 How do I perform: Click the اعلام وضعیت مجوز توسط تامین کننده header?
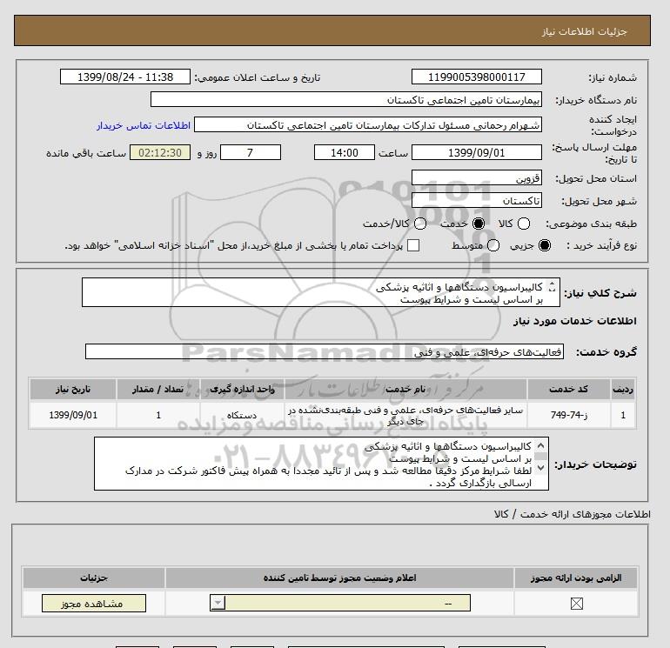pyautogui.click(x=339, y=578)
